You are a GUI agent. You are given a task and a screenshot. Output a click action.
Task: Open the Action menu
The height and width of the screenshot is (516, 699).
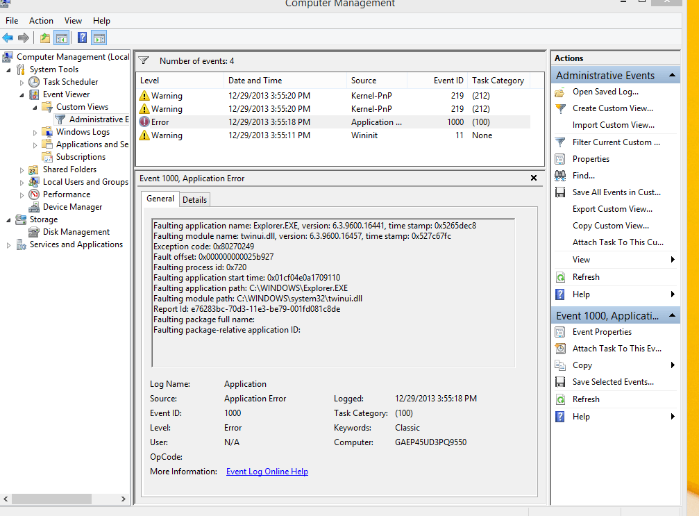[x=41, y=21]
